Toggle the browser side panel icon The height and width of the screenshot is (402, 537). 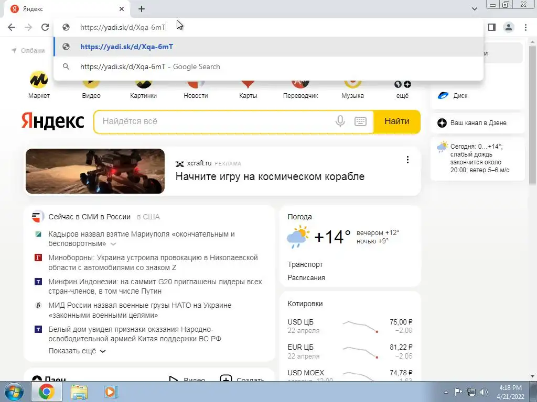point(492,27)
